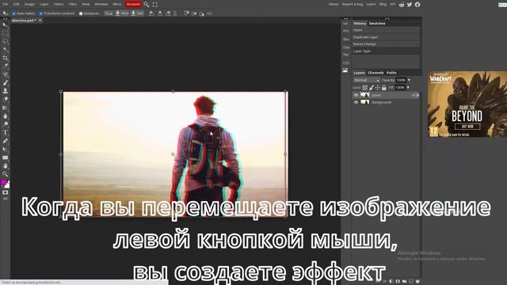Viewport: 507px width, 285px height.
Task: Click the Fill value field
Action: (400, 88)
